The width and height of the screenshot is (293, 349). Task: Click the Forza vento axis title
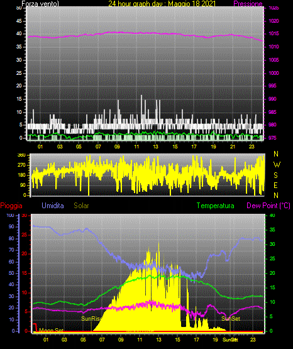click(x=40, y=4)
